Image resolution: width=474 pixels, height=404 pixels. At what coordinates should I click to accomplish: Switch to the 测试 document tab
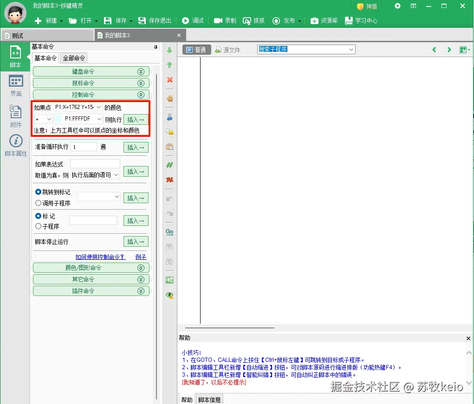click(47, 36)
